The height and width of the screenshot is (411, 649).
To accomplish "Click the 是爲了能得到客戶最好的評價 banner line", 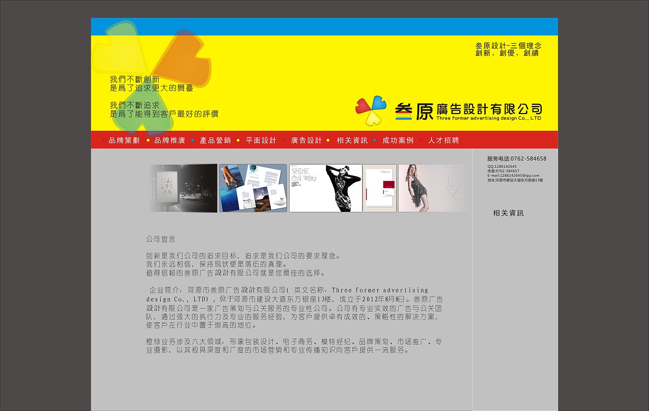I will tap(164, 114).
